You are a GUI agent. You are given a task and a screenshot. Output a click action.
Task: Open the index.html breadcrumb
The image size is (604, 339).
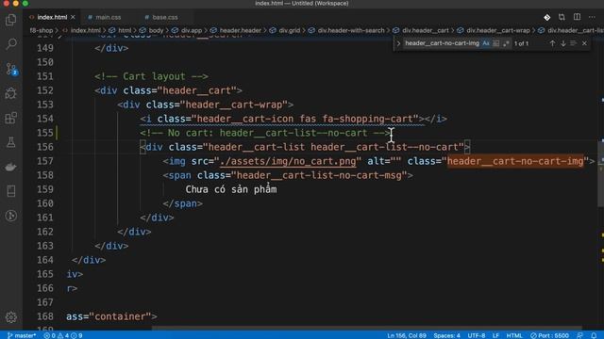click(85, 30)
